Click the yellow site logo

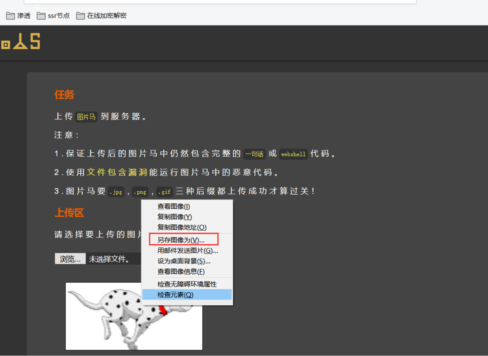(x=20, y=41)
